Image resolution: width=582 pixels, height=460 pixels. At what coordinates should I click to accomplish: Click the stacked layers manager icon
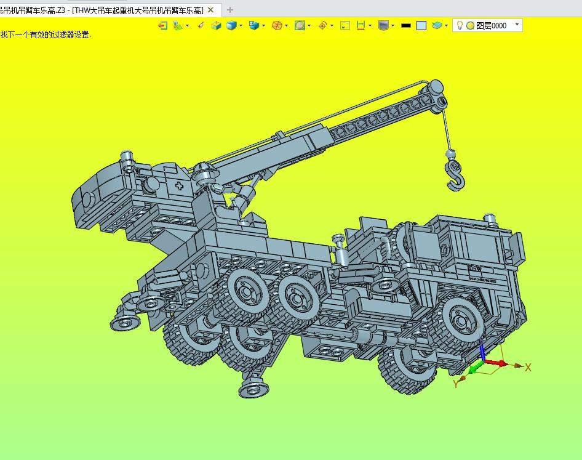[437, 25]
